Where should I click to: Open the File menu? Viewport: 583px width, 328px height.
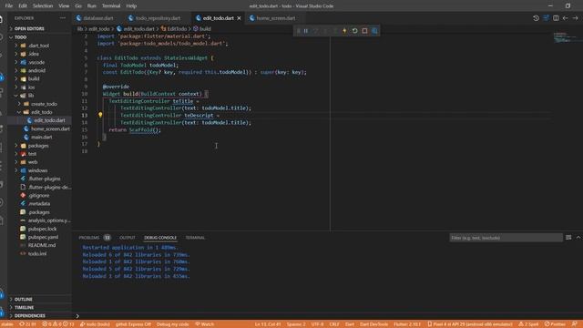pos(9,6)
